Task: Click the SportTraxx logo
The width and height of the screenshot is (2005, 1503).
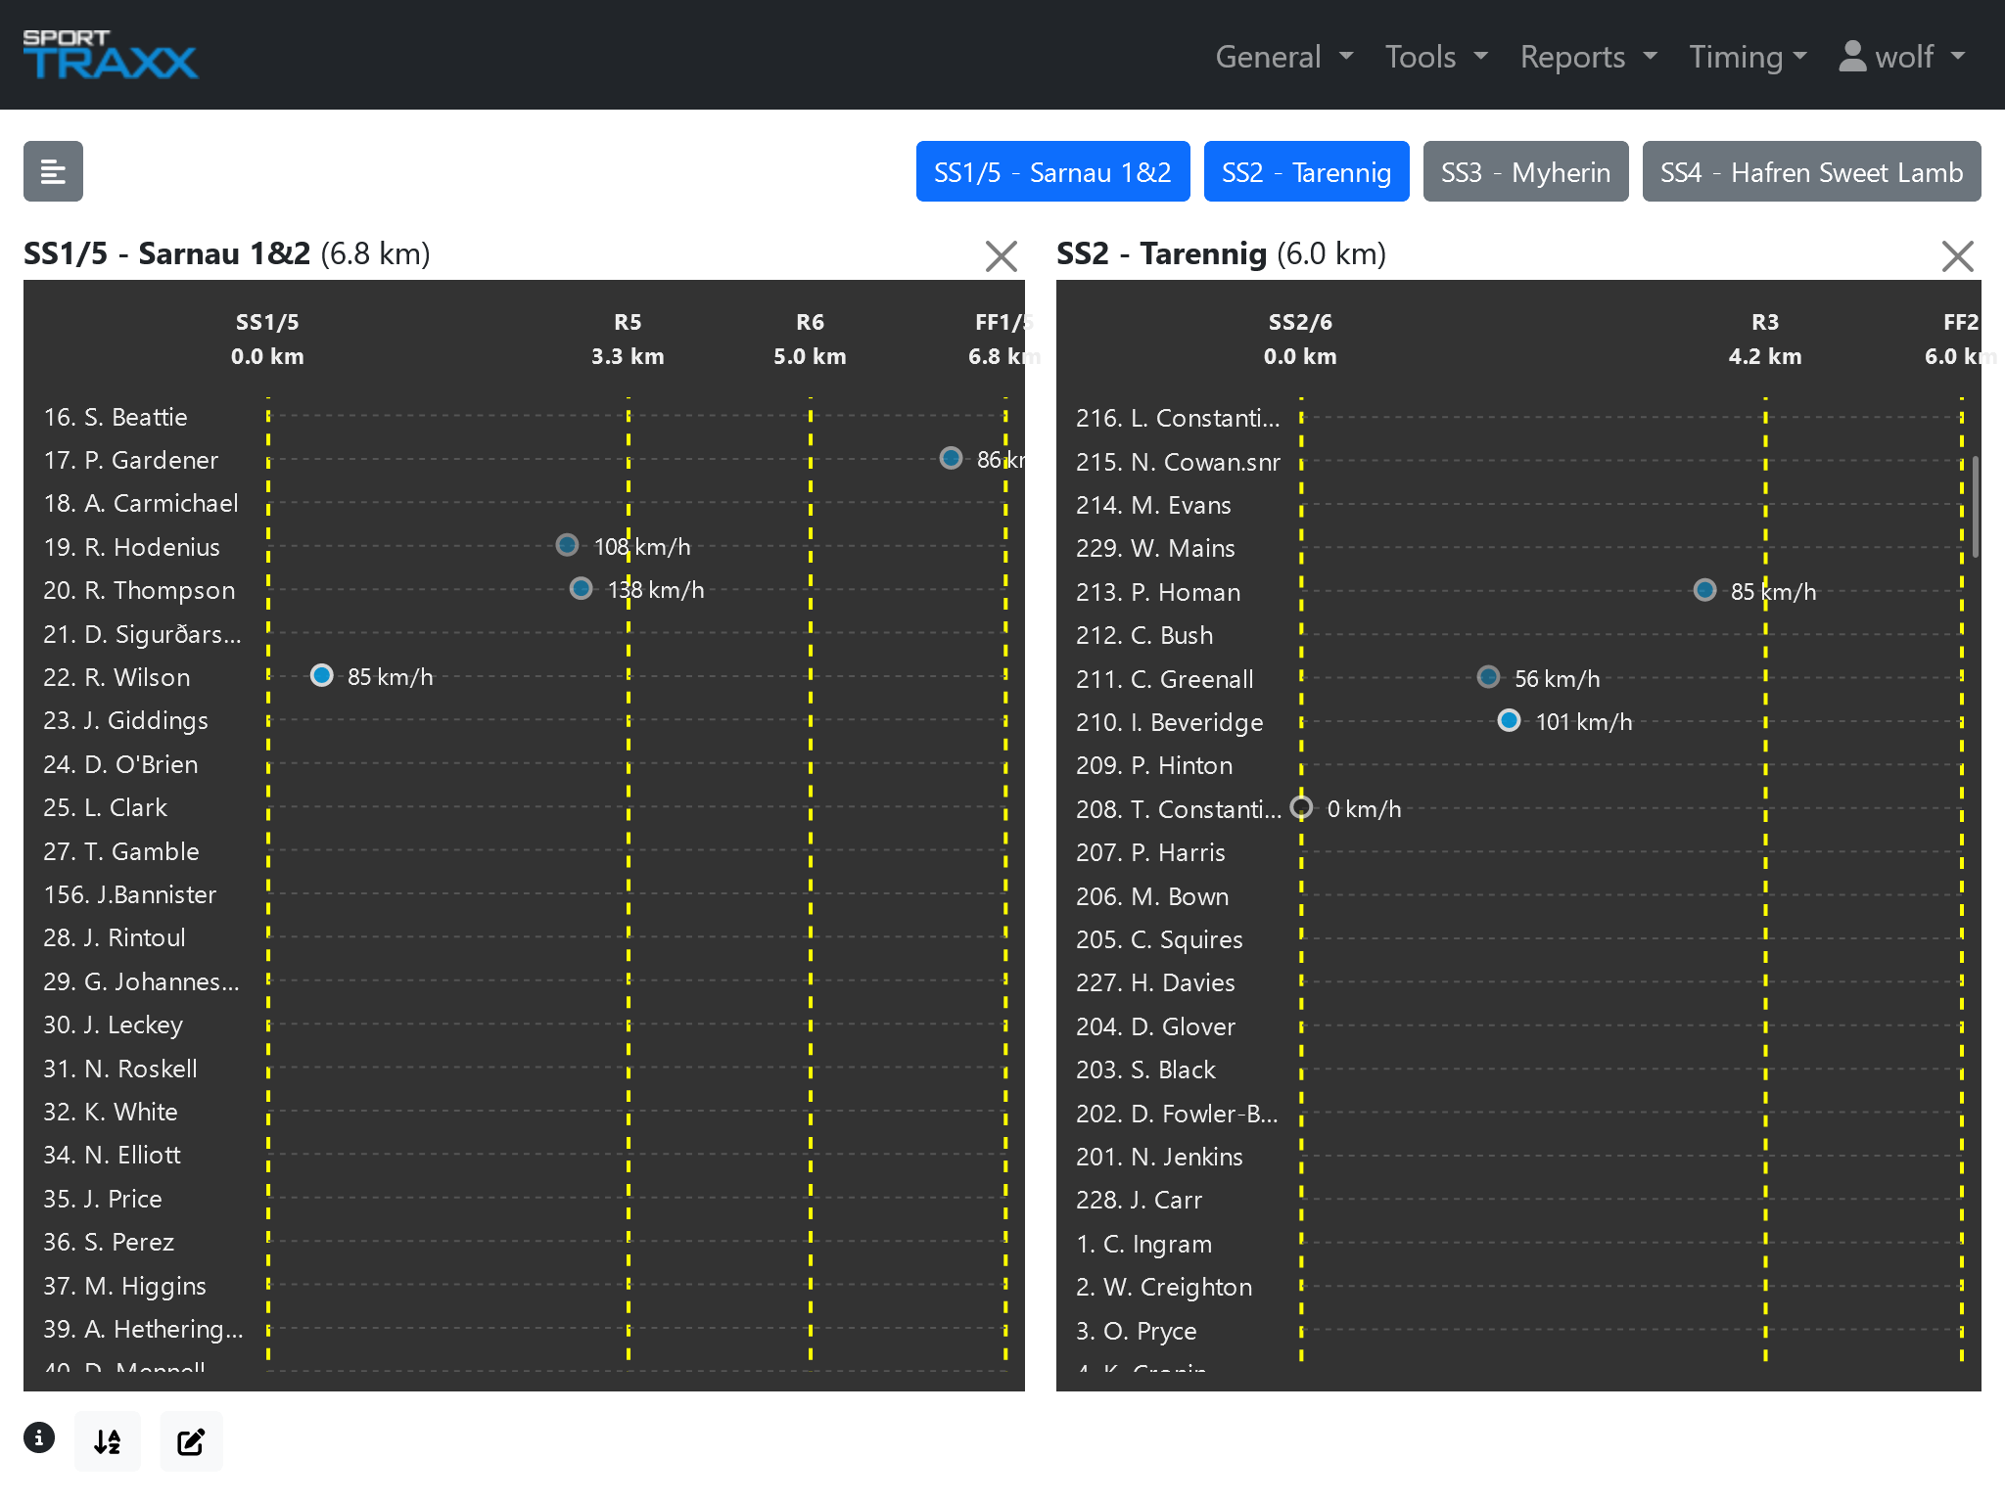Action: point(110,55)
